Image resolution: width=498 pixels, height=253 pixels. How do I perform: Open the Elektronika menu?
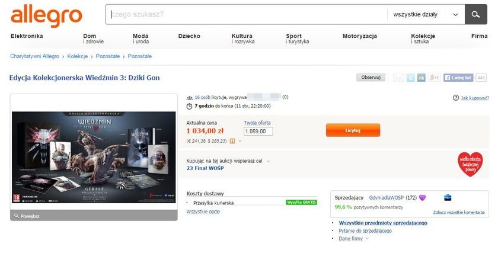click(27, 36)
